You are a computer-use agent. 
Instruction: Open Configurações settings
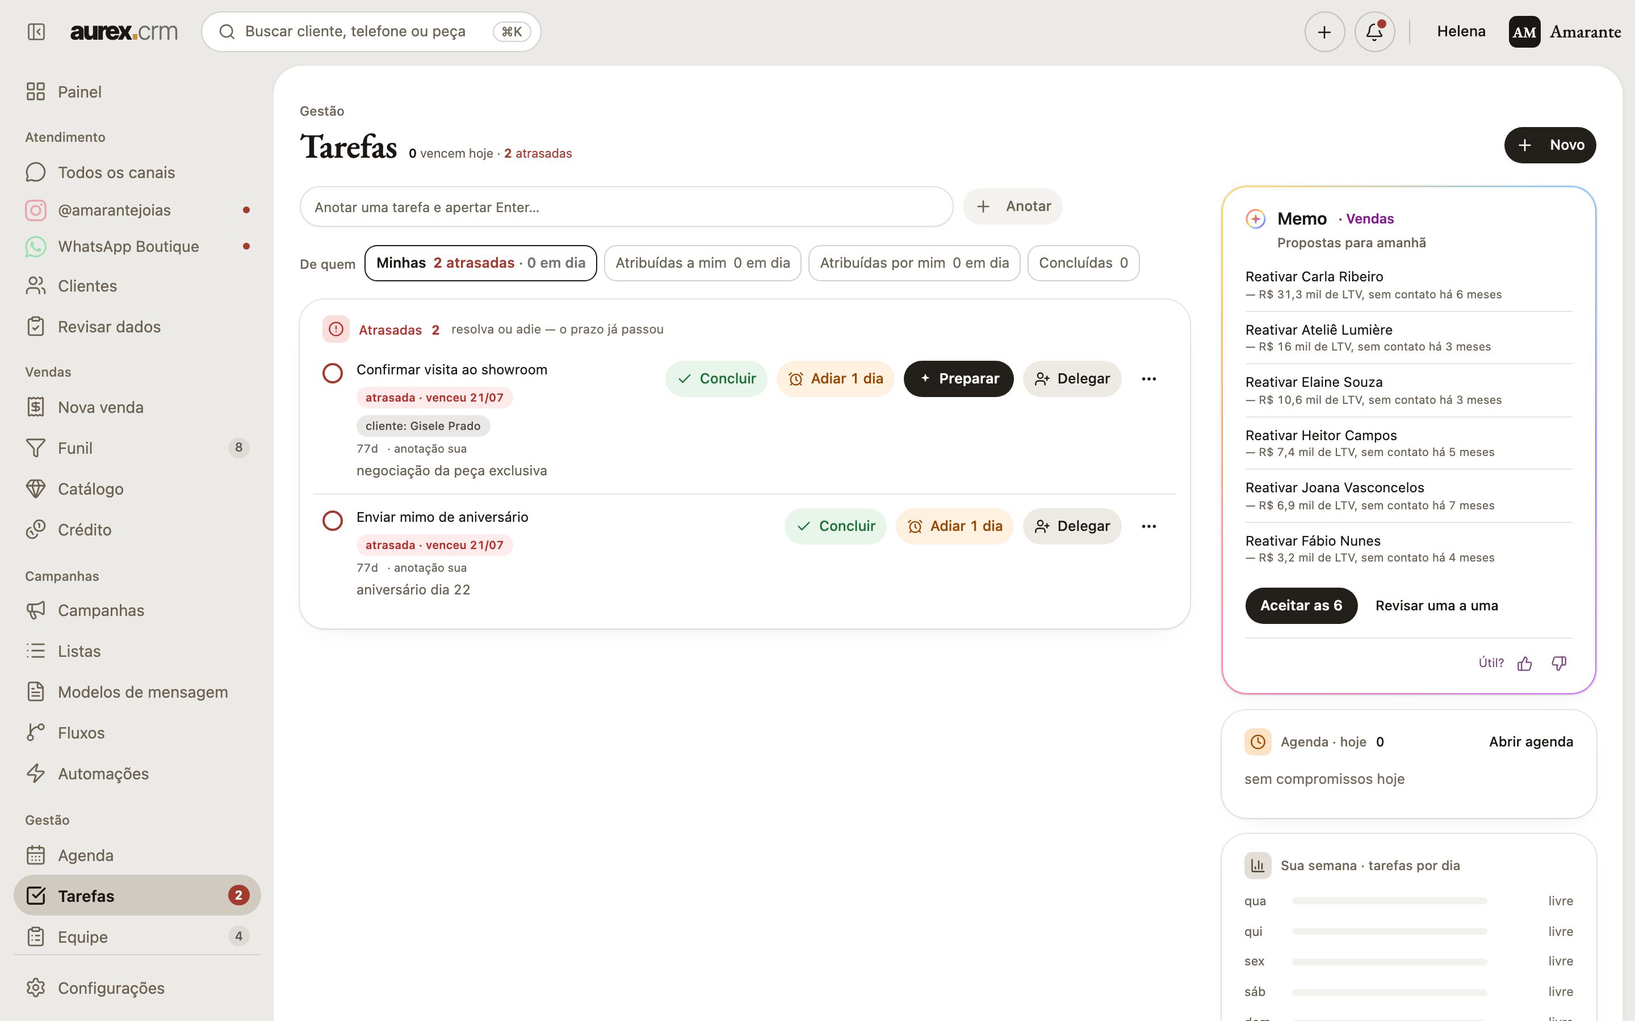point(137,988)
